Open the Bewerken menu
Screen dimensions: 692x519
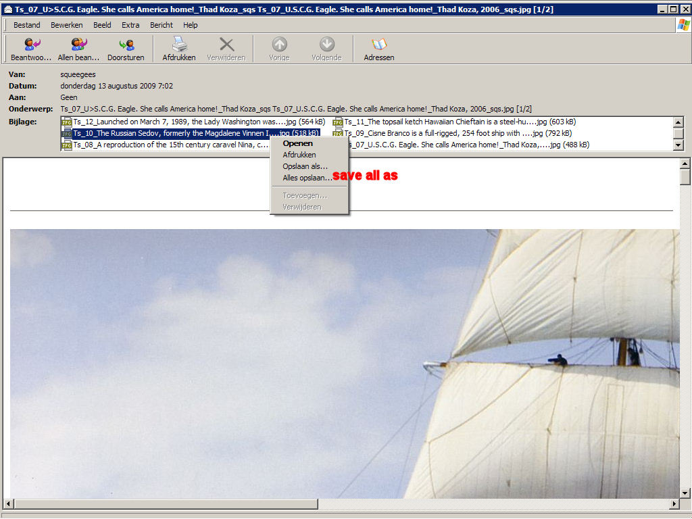tap(67, 25)
